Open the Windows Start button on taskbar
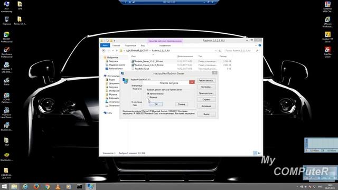The width and height of the screenshot is (338, 190). click(4, 186)
